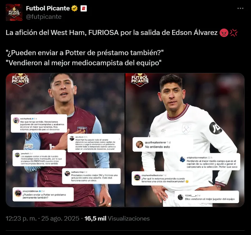Click the guytheplasterer comment bubble
Screen dimensions: 251x235
pyautogui.click(x=163, y=144)
